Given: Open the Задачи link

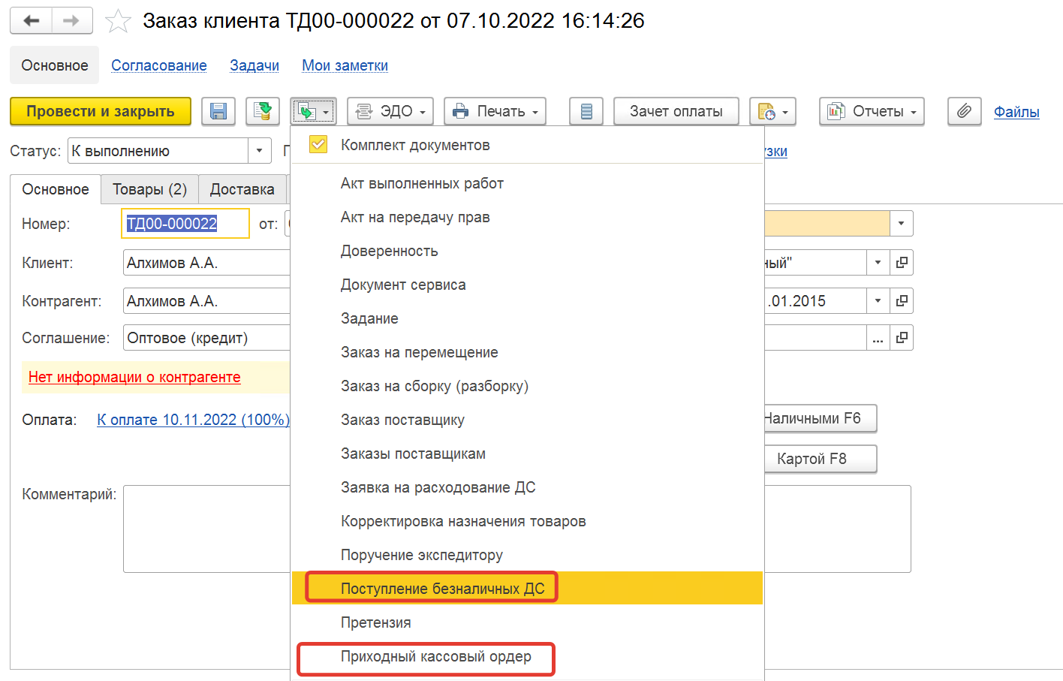Looking at the screenshot, I should click(x=254, y=65).
